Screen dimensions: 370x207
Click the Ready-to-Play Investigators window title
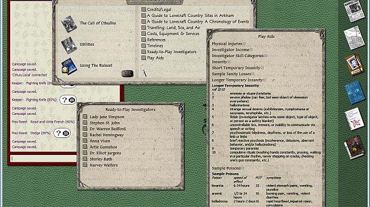click(130, 109)
